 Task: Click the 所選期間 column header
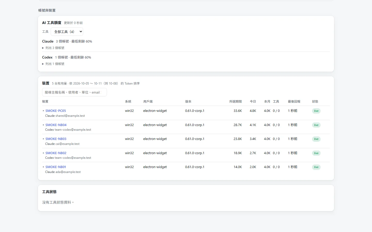(x=235, y=102)
